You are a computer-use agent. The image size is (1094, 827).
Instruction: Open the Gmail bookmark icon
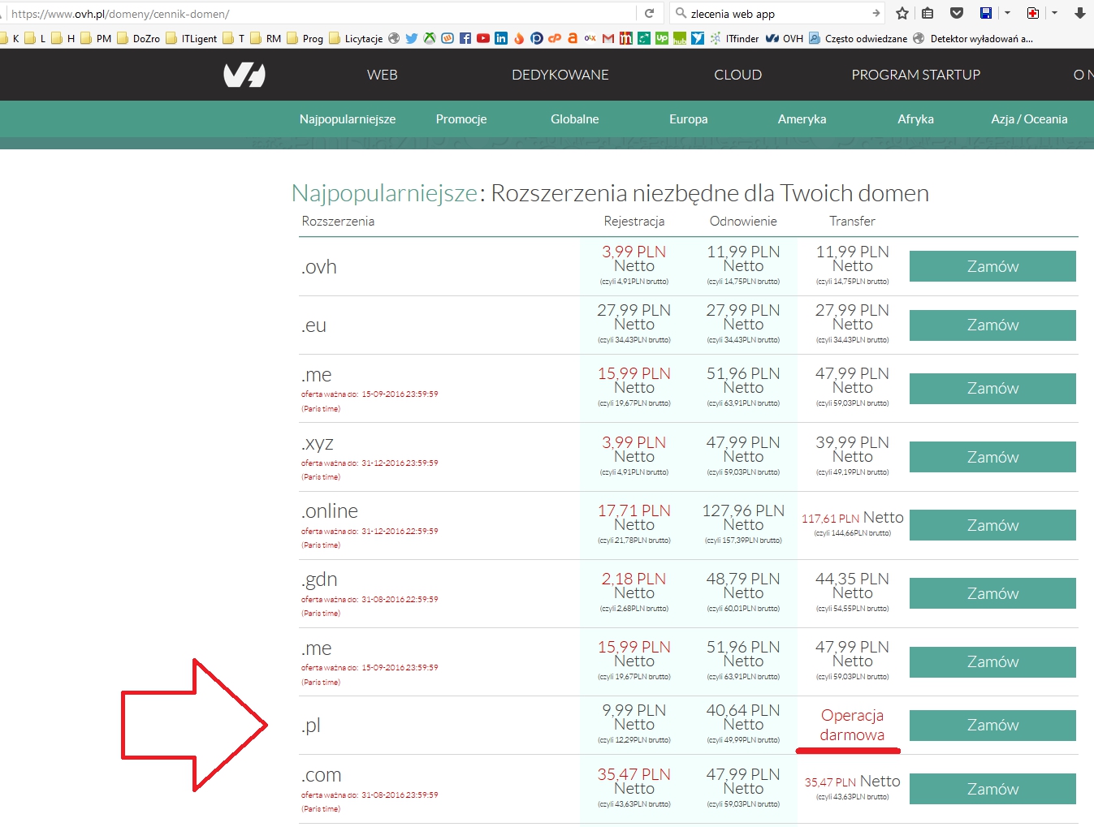click(x=608, y=38)
